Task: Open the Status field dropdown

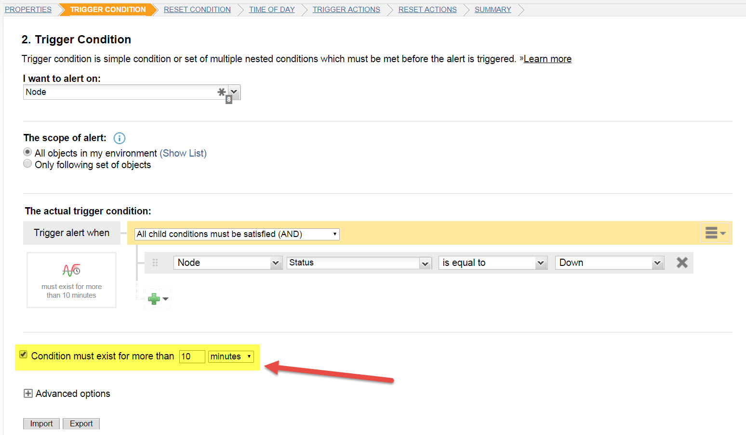Action: pos(359,263)
